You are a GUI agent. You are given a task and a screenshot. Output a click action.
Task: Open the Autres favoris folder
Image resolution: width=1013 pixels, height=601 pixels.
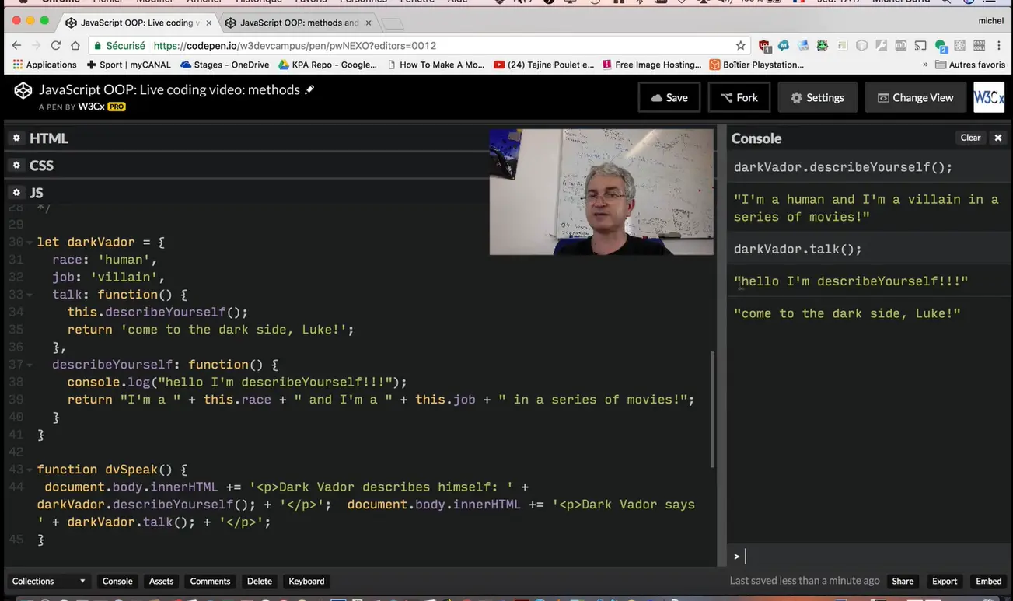click(x=970, y=65)
